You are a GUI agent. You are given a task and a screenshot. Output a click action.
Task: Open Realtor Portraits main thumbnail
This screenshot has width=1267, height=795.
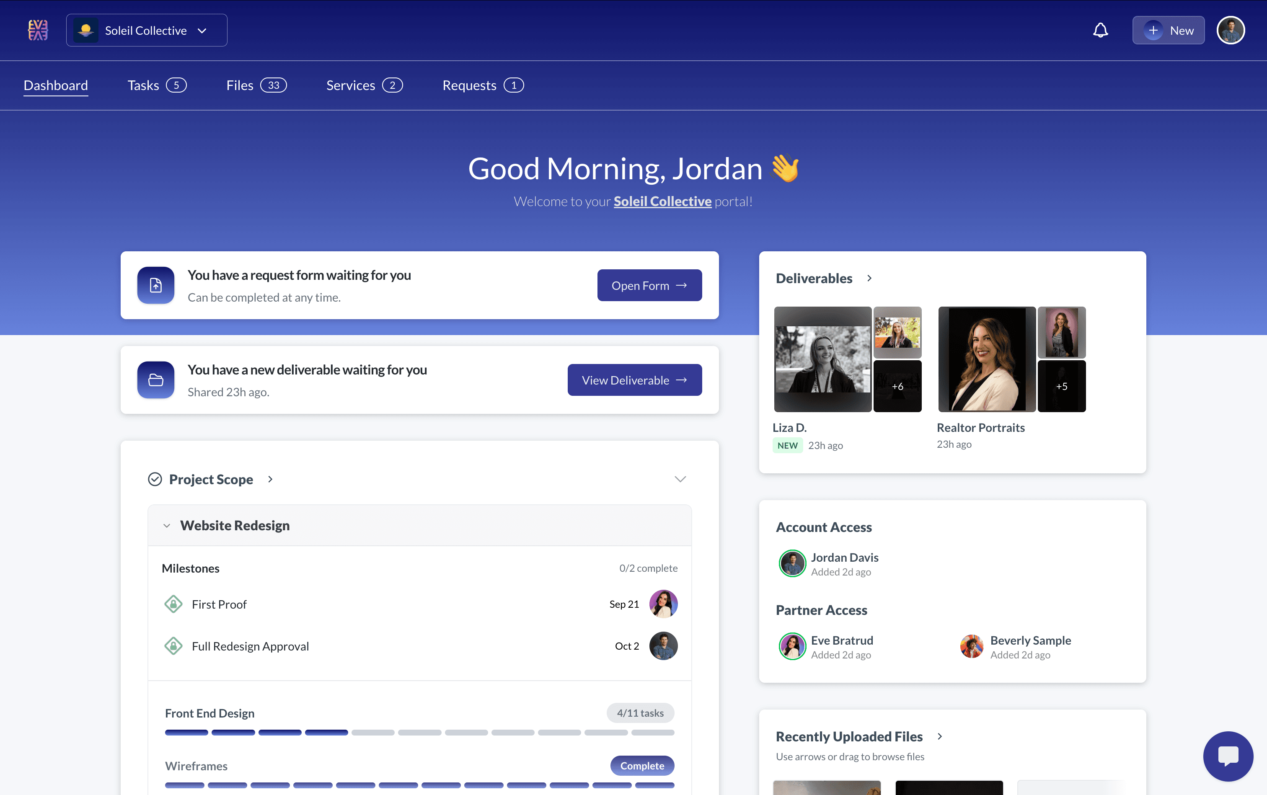click(x=987, y=359)
